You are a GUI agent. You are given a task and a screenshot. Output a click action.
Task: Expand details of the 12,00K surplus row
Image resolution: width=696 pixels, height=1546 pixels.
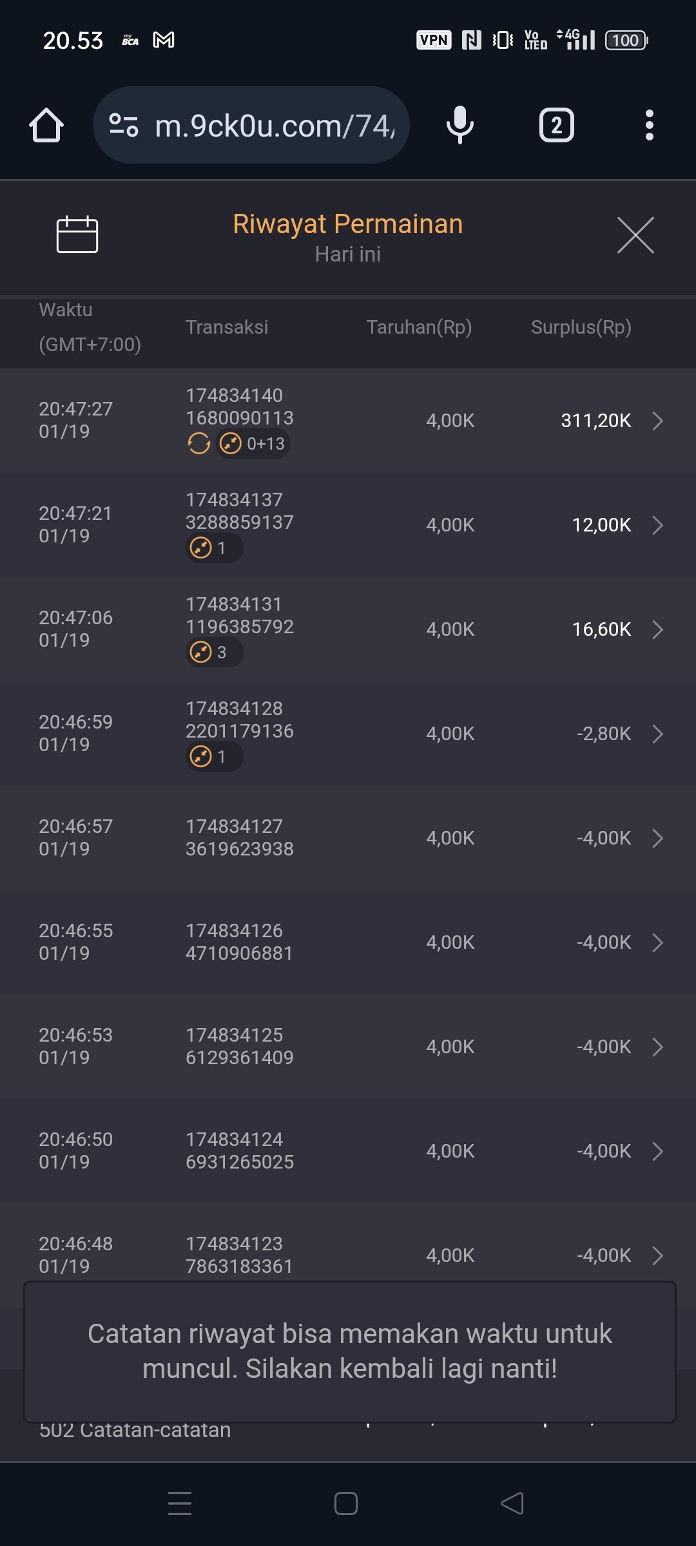pyautogui.click(x=657, y=525)
